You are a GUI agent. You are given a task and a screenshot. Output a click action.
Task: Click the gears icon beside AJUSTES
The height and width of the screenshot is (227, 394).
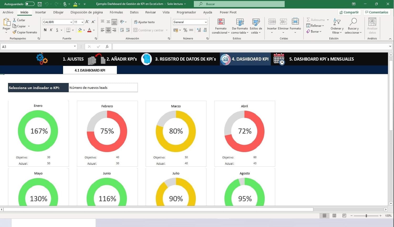pos(42,59)
